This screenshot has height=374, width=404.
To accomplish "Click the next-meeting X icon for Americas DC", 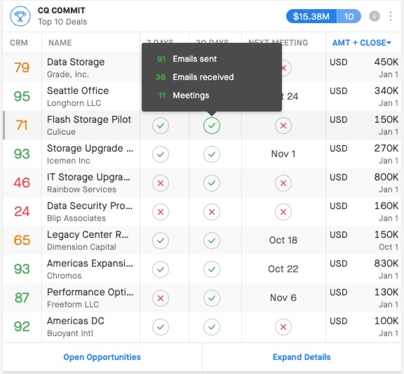I will point(283,327).
